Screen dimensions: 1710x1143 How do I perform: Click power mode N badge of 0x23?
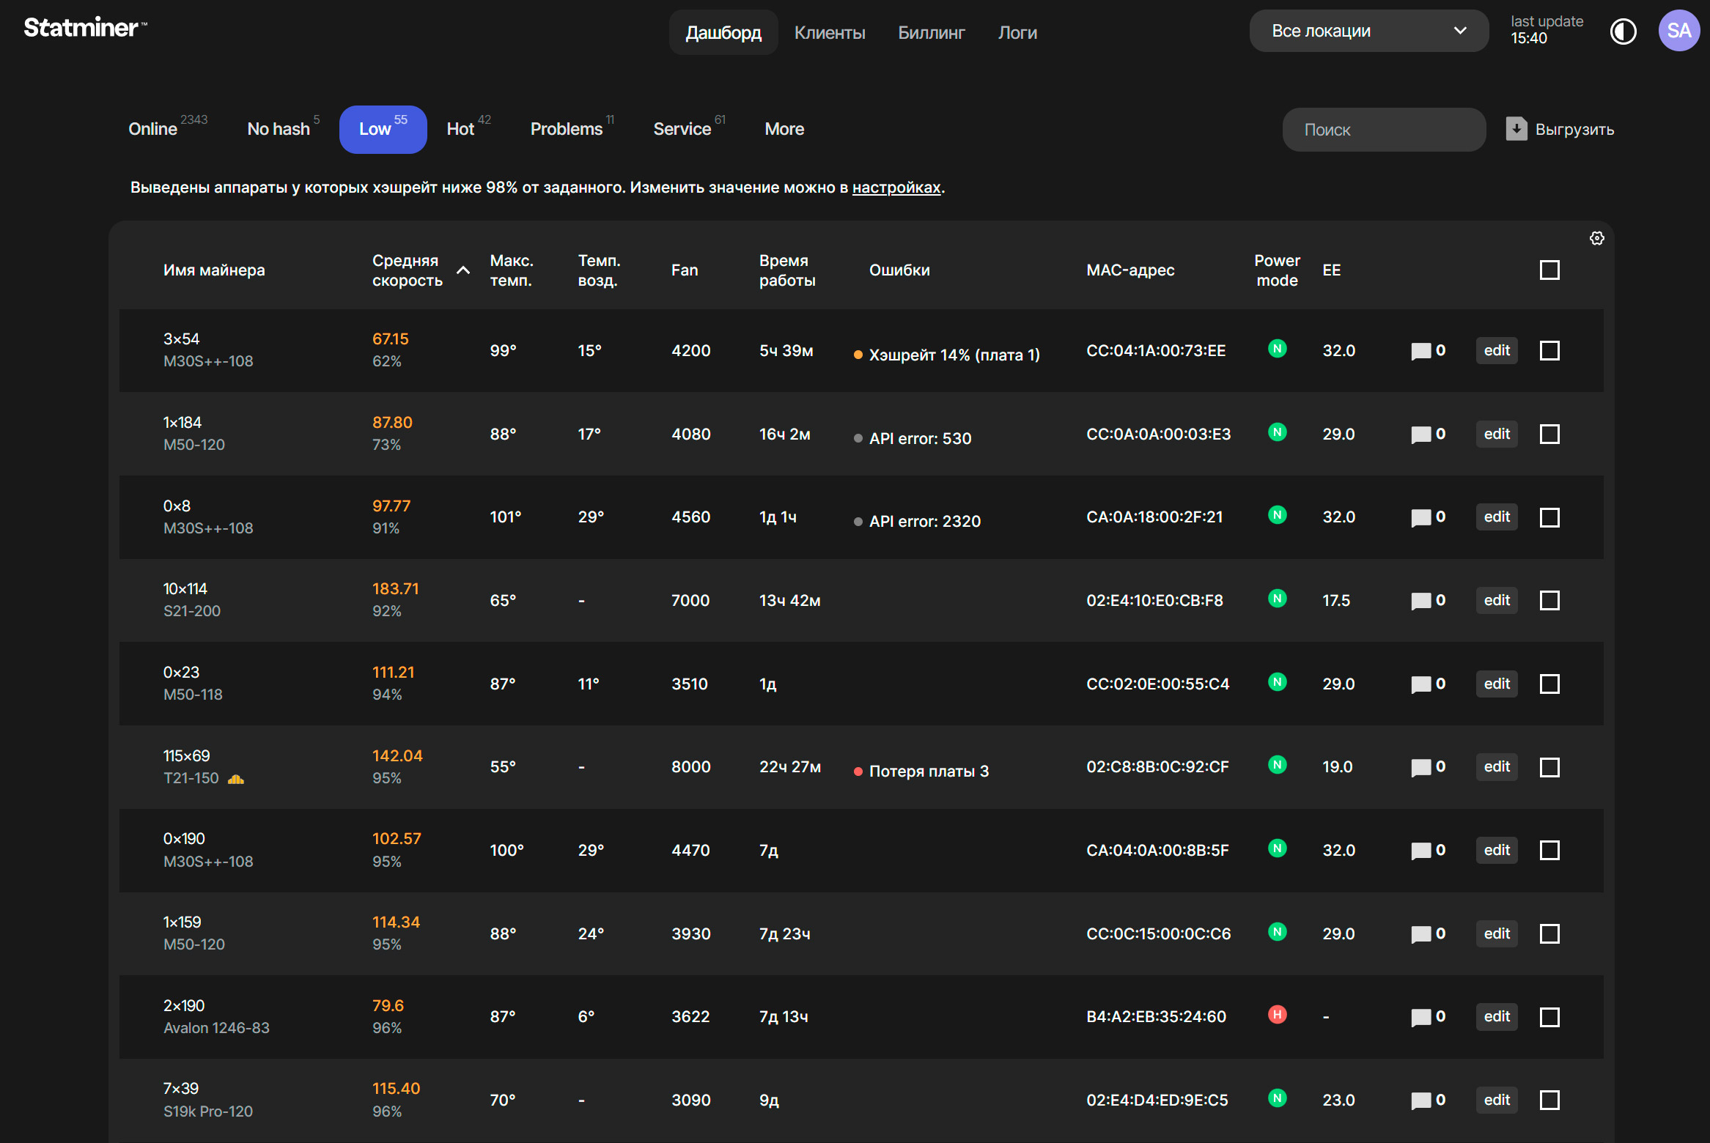(x=1278, y=682)
